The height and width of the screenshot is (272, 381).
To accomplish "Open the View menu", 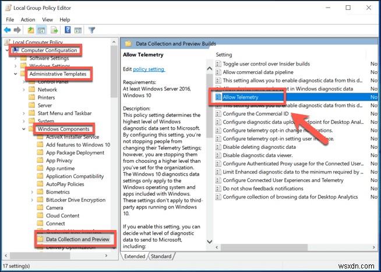I will 47,20.
